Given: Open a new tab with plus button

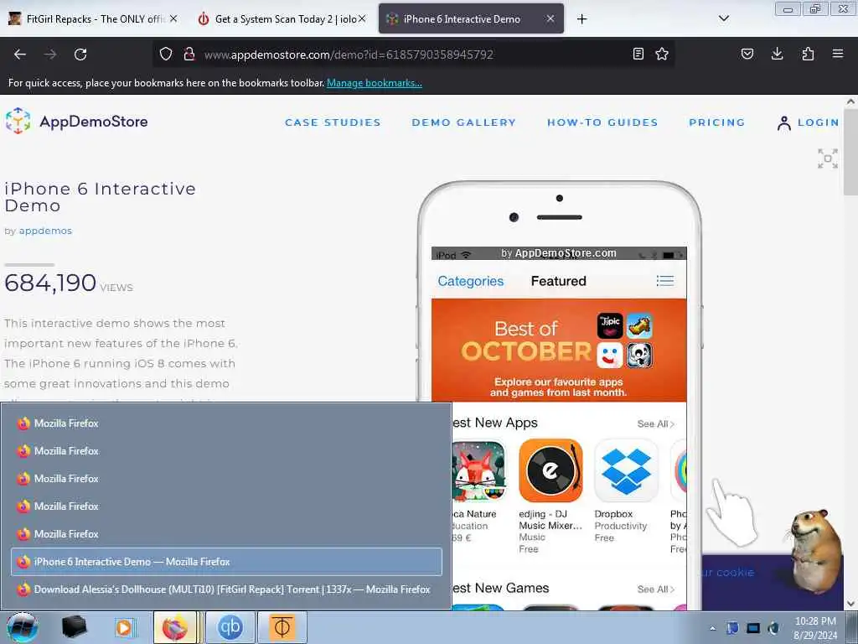Looking at the screenshot, I should click(x=581, y=19).
